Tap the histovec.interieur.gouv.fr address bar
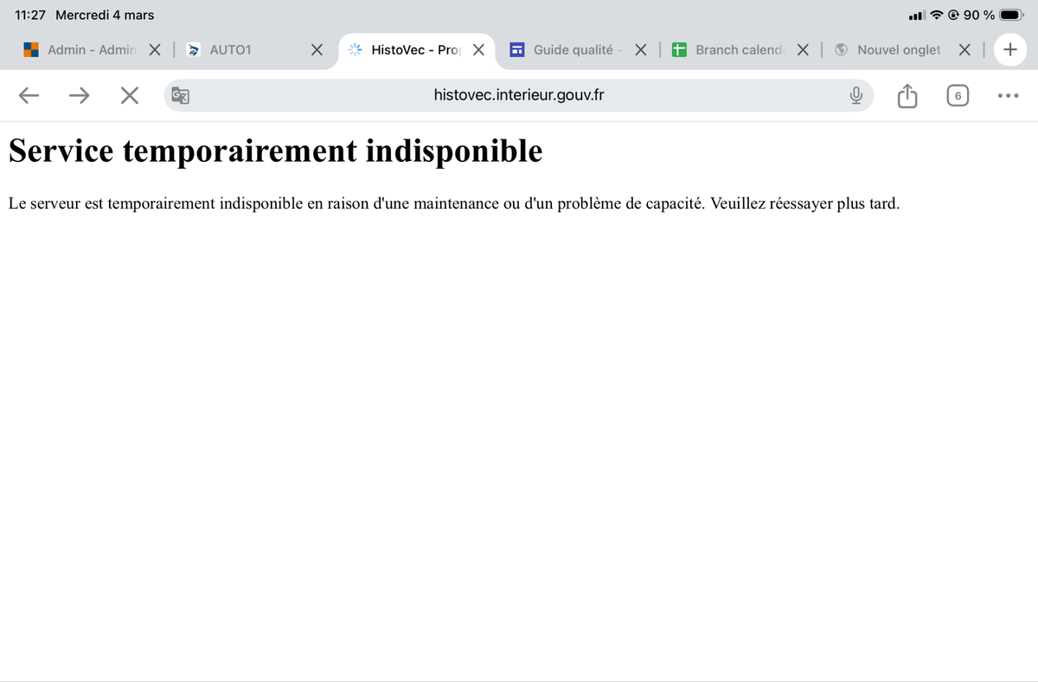Viewport: 1038px width, 682px height. click(519, 96)
